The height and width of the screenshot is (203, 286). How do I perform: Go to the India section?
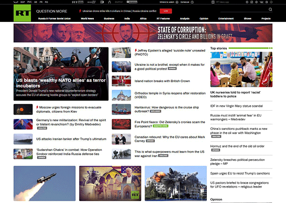[x=127, y=19]
